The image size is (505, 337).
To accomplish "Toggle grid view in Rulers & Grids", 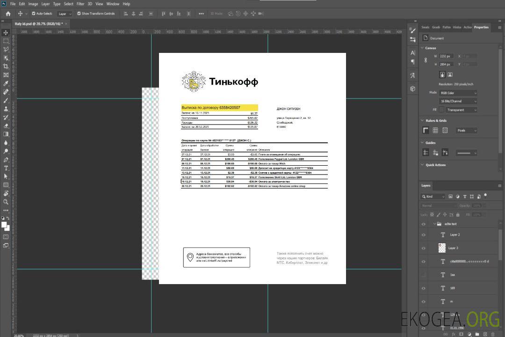I will tap(435, 130).
